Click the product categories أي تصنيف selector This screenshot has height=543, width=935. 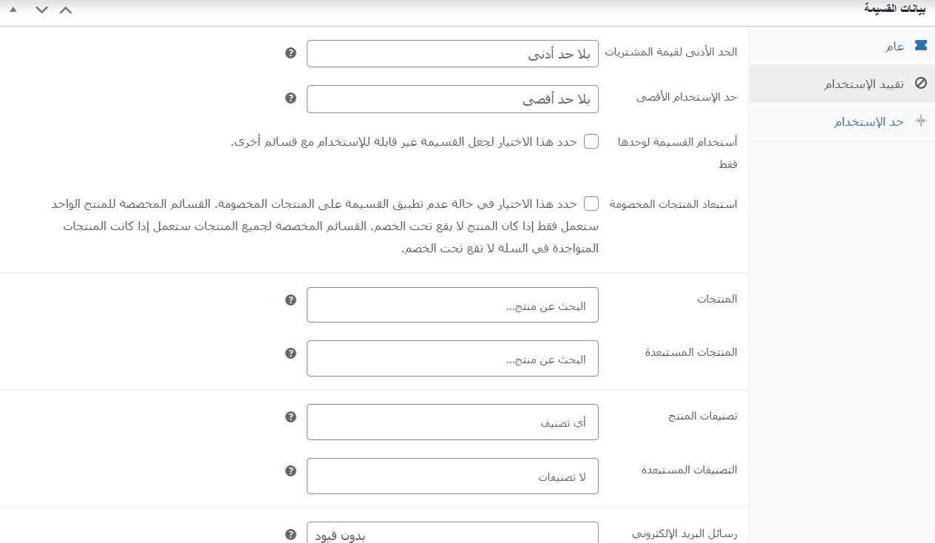point(452,422)
